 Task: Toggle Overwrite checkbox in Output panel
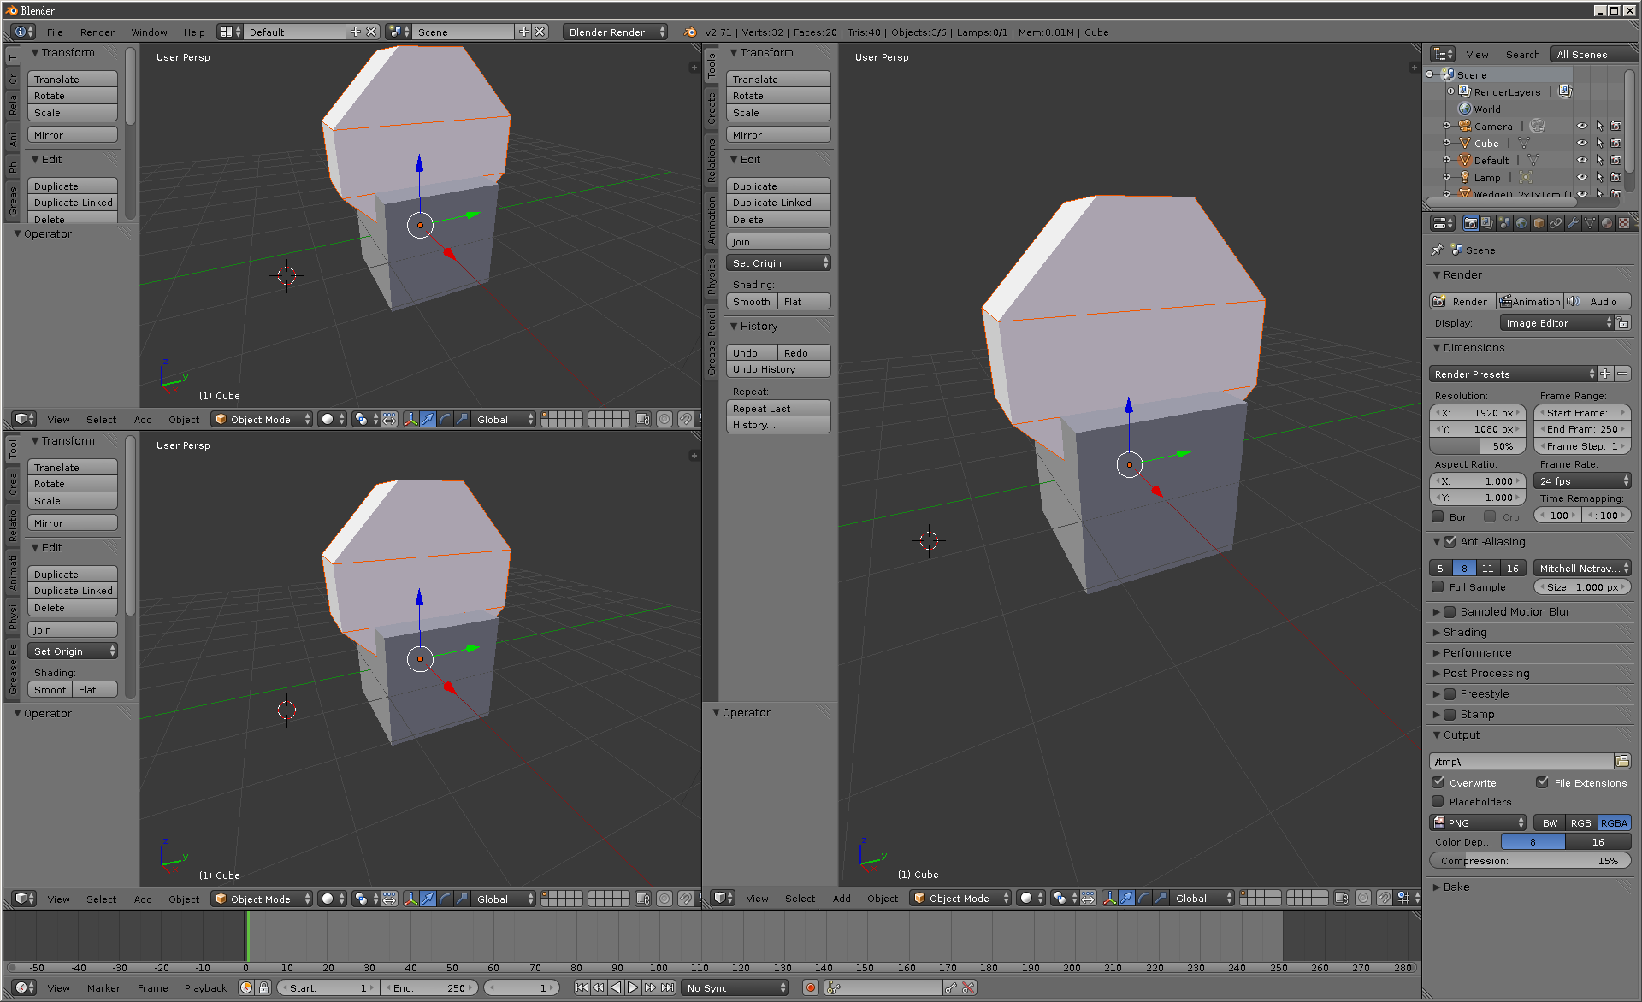coord(1438,782)
